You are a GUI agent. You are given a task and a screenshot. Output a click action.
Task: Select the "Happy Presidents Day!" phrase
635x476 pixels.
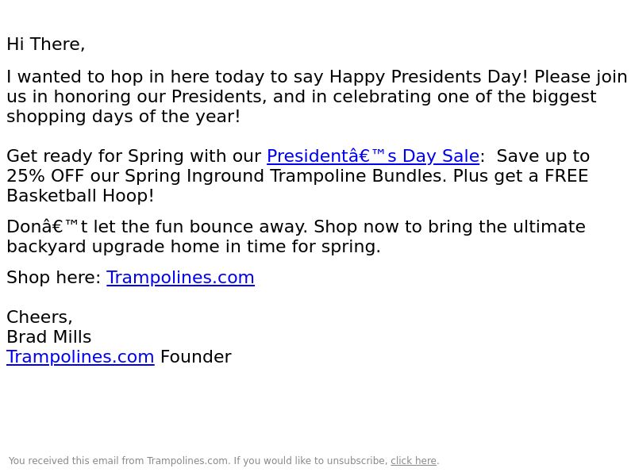(x=429, y=77)
